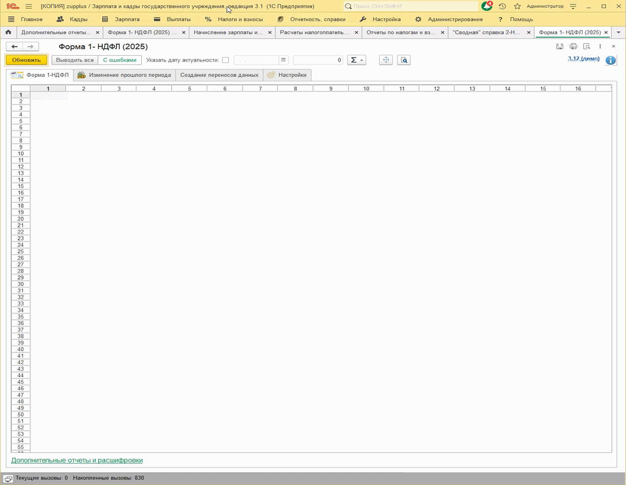Open the service settings menu next to Администратор

click(573, 6)
